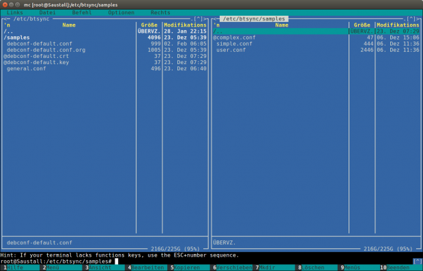Viewport: 423px width, 271px height.
Task: Sort left panel by Größe column
Action: coord(149,25)
